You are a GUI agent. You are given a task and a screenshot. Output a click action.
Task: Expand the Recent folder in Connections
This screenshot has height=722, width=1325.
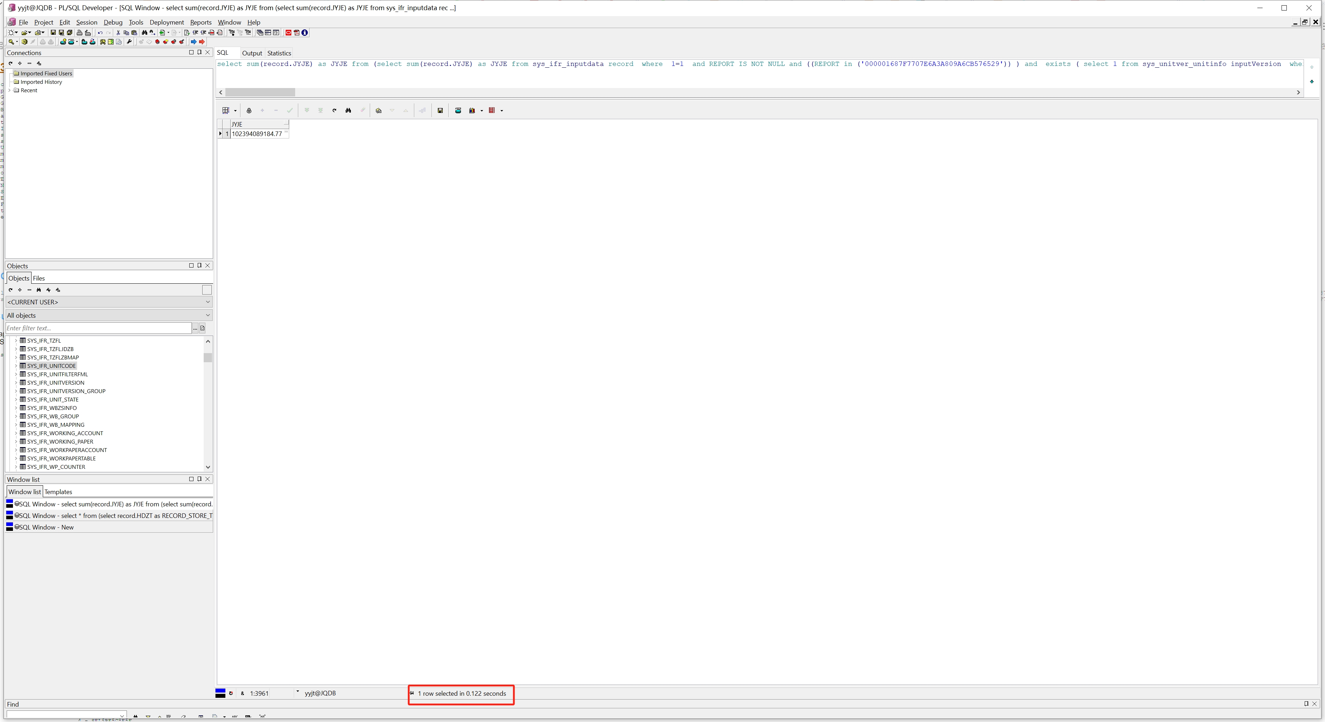coord(10,90)
